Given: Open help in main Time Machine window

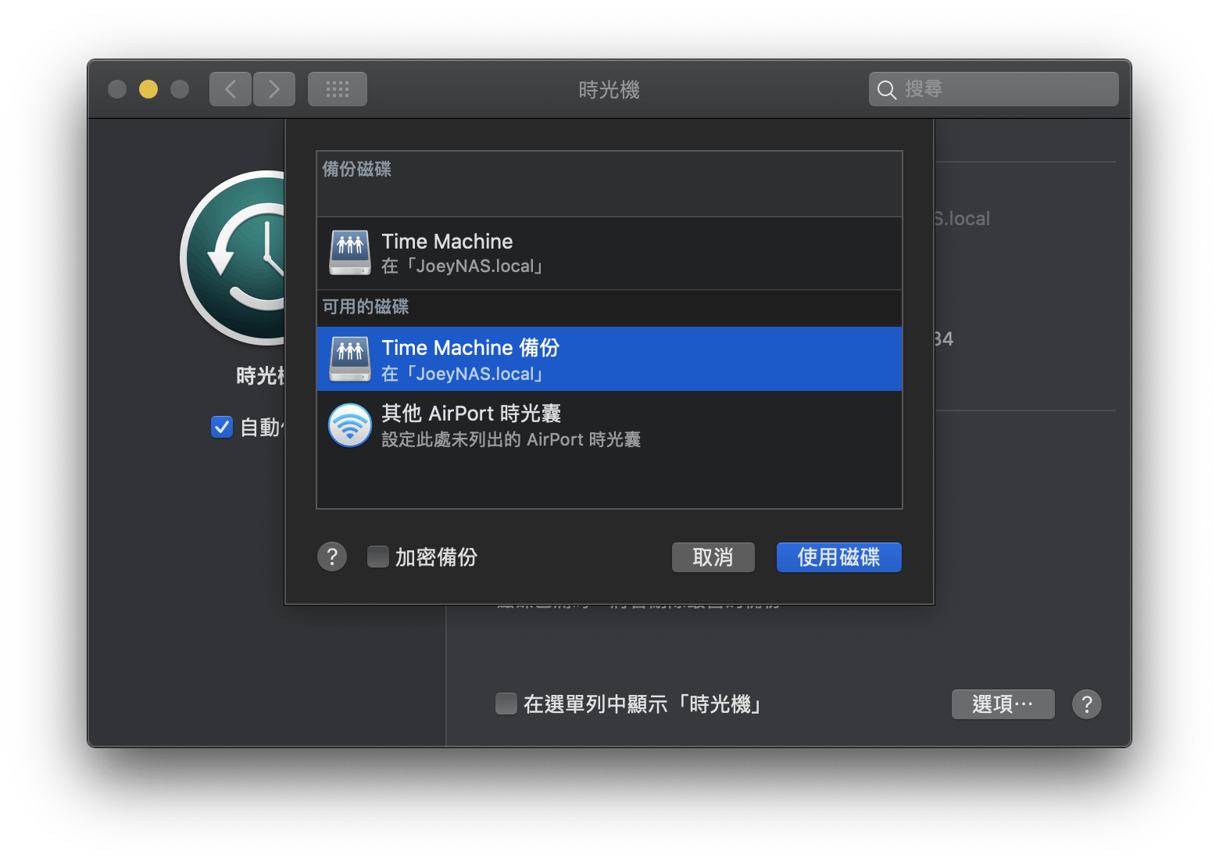Looking at the screenshot, I should [1087, 704].
